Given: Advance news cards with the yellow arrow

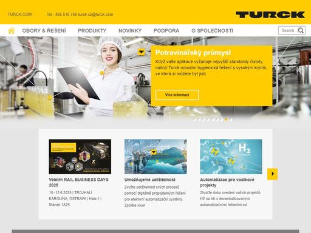Looking at the screenshot, I should point(272,174).
